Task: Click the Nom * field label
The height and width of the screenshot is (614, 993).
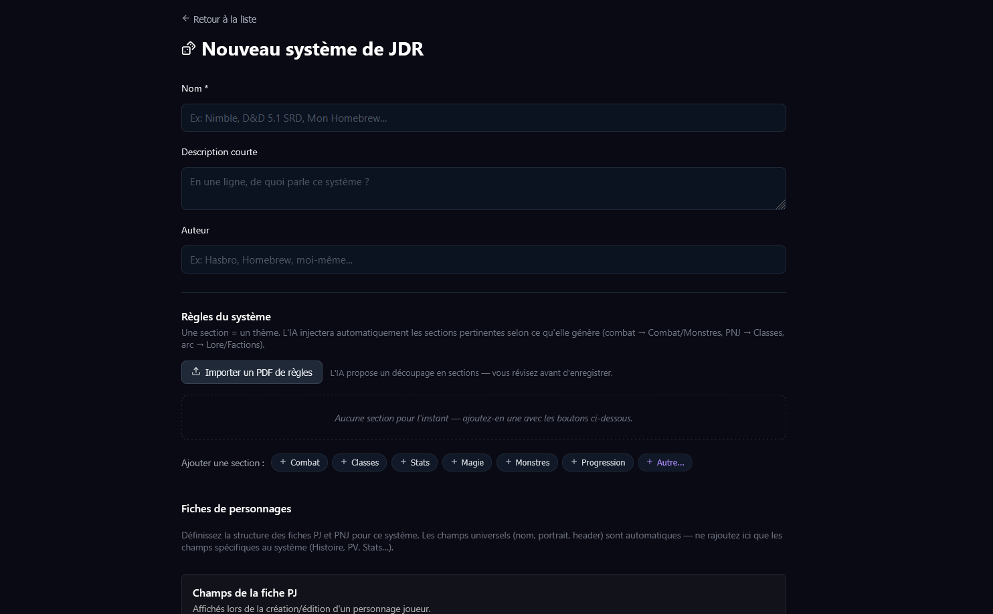Action: click(x=195, y=88)
